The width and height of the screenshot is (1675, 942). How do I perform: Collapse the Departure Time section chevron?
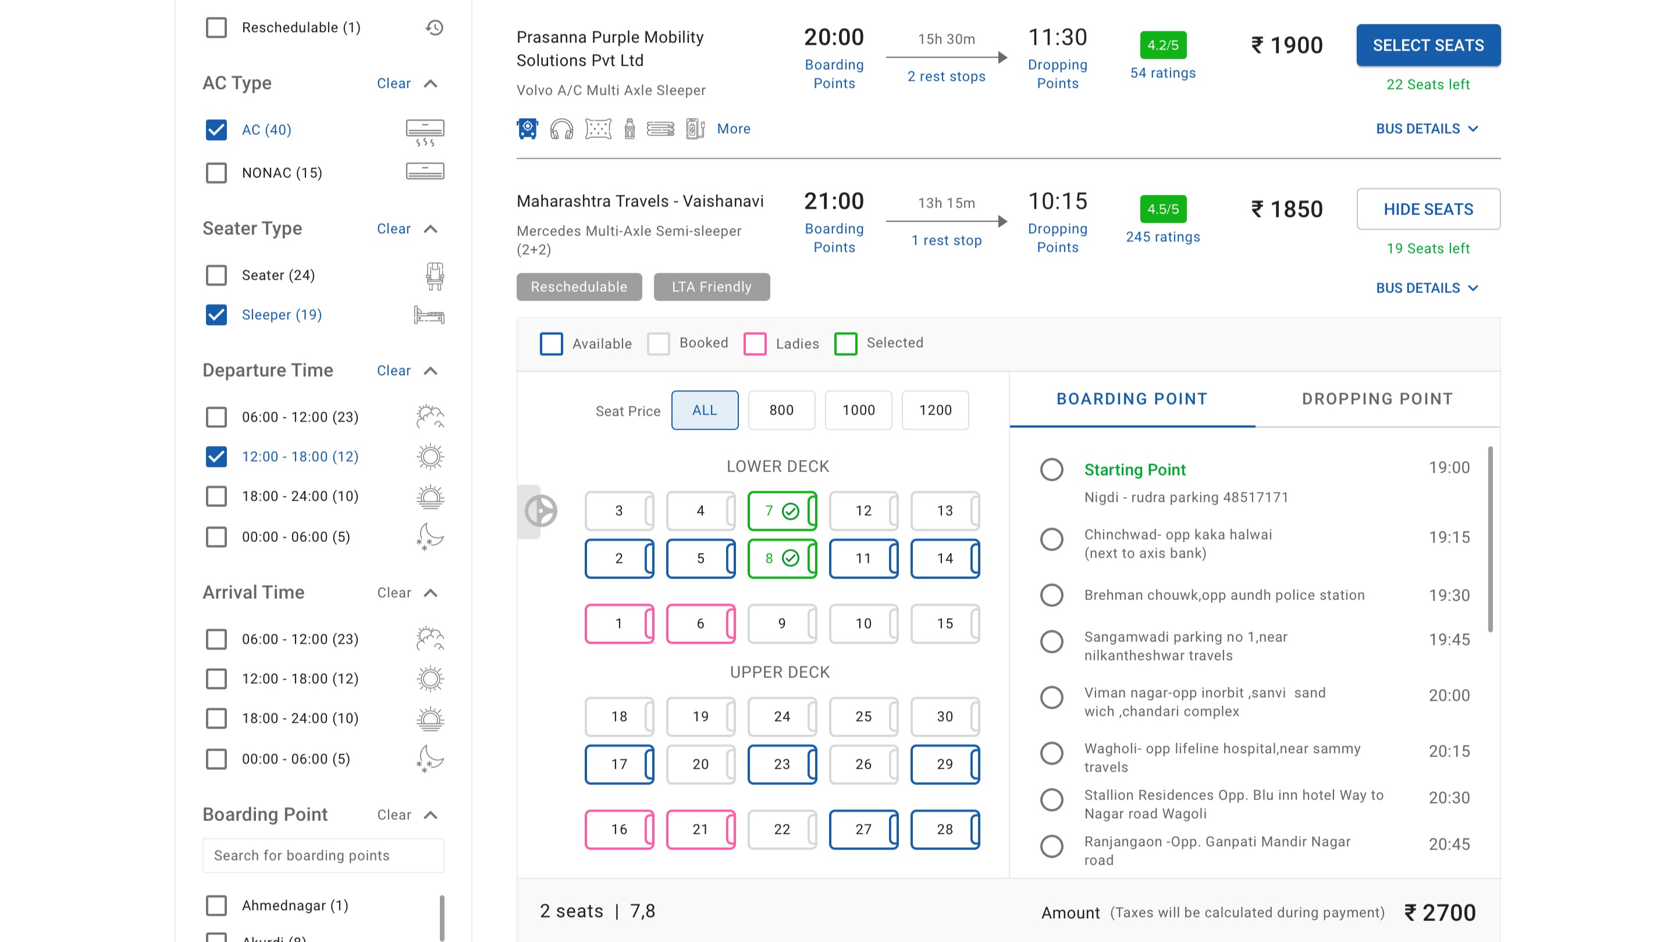[x=430, y=371]
